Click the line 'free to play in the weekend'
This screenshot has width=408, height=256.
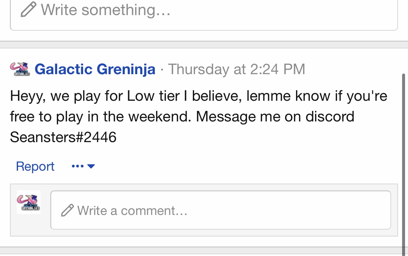click(100, 117)
